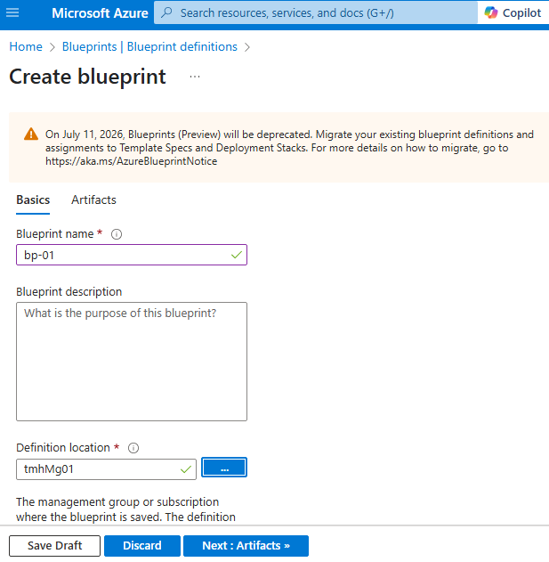The height and width of the screenshot is (562, 549).
Task: Open the ellipsis menu beside Create blueprint
Action: 195,77
